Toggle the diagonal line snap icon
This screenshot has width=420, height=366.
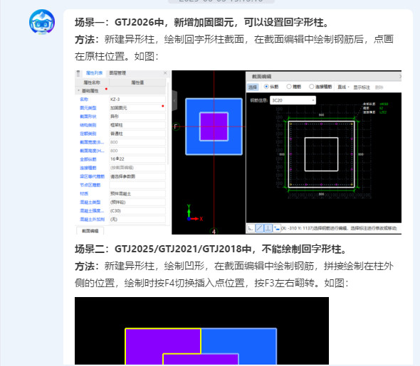tap(259, 228)
